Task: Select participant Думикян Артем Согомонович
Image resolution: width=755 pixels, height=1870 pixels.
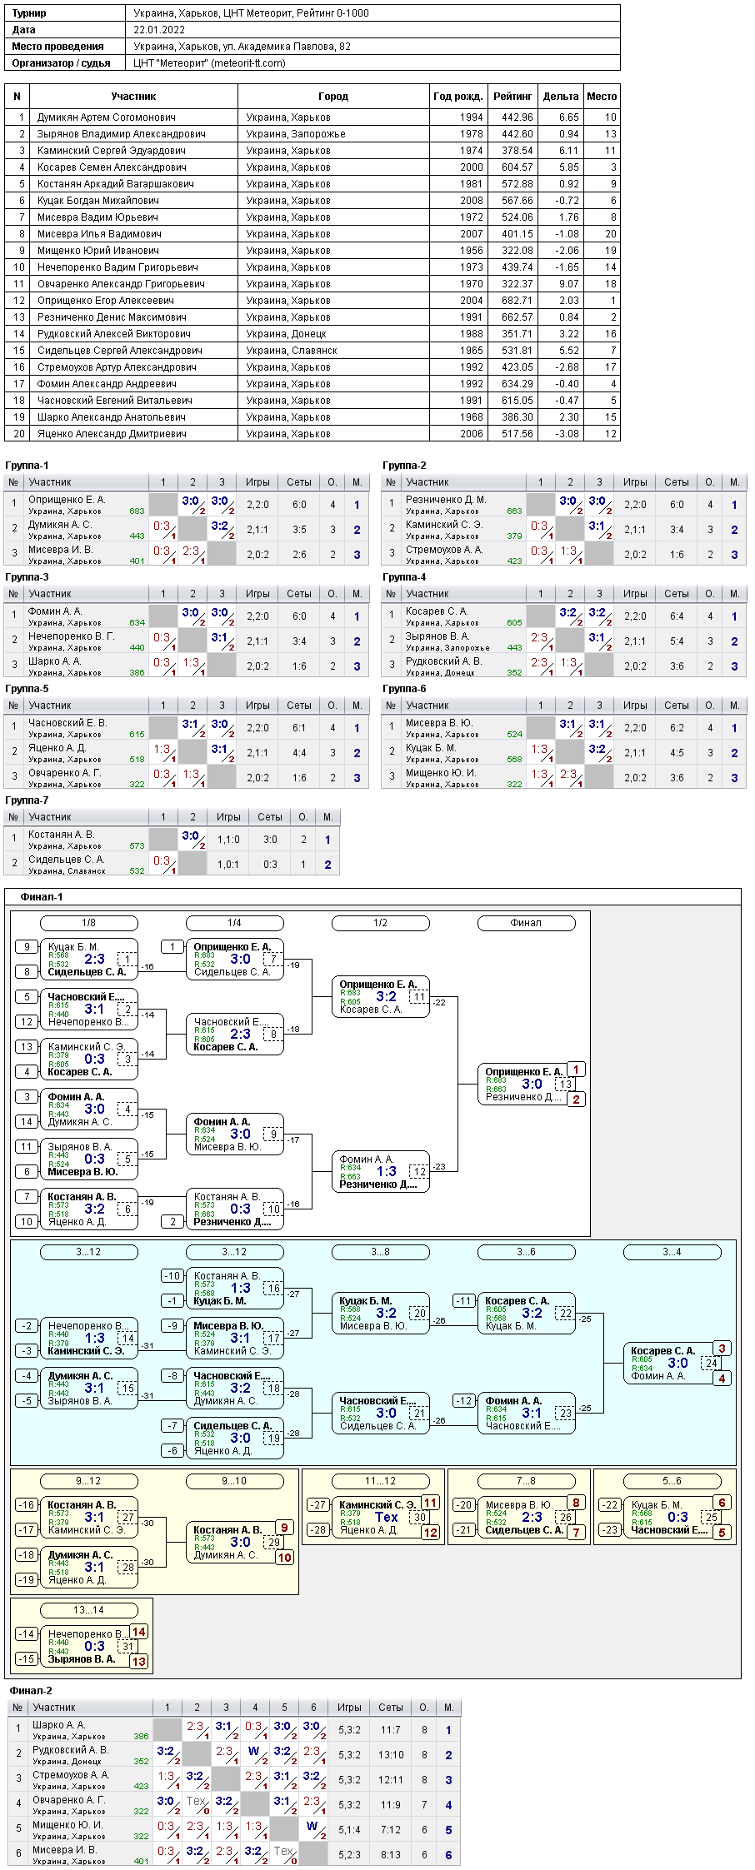Action: [107, 117]
